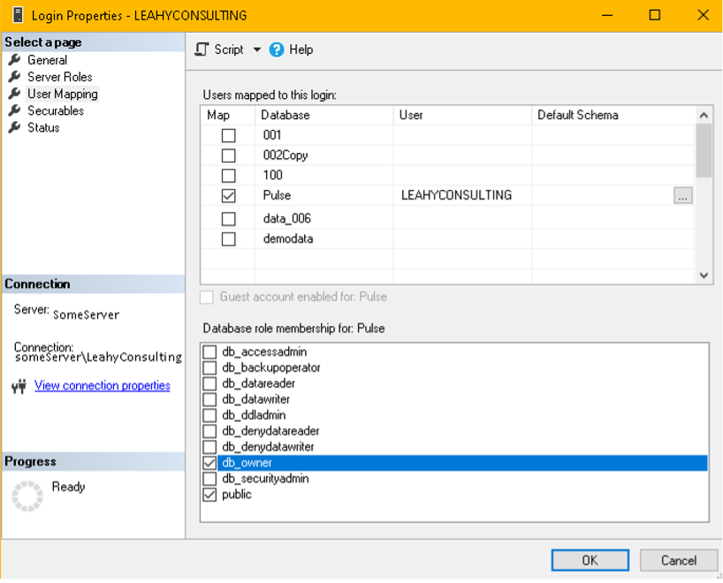Image resolution: width=723 pixels, height=583 pixels.
Task: Check the Map box for database 001
Action: [229, 135]
